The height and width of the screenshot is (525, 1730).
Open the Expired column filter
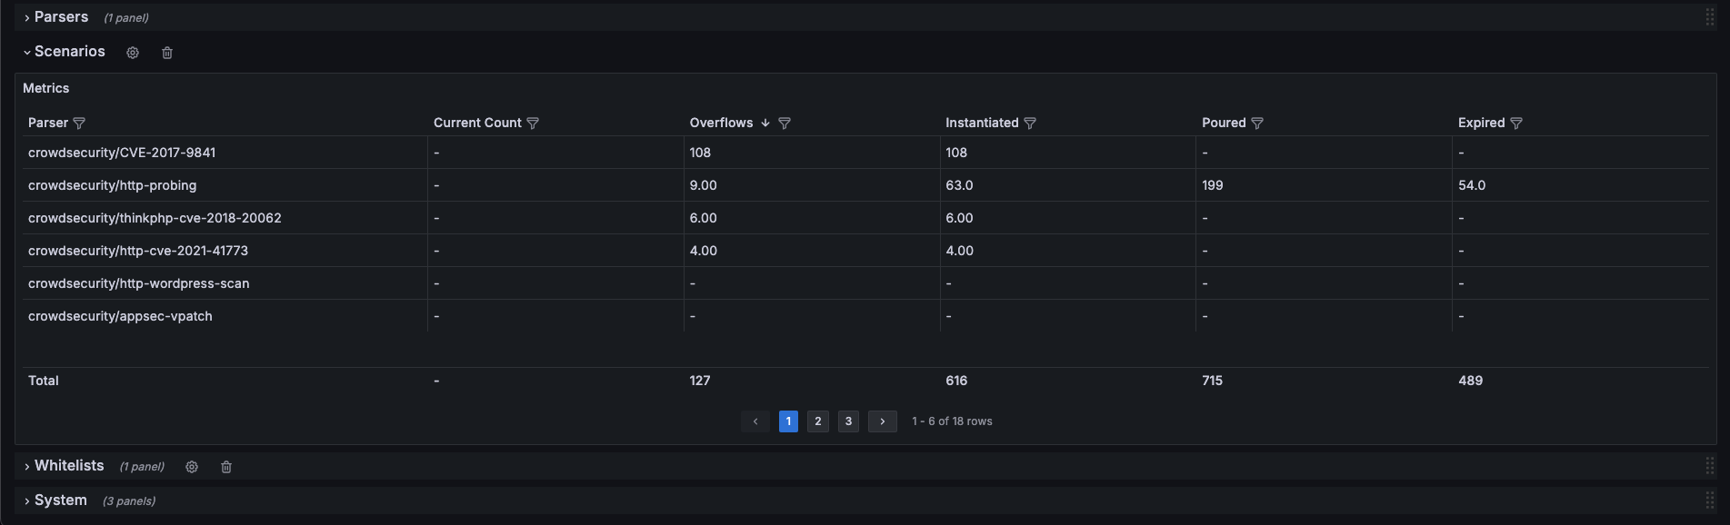[x=1516, y=124]
